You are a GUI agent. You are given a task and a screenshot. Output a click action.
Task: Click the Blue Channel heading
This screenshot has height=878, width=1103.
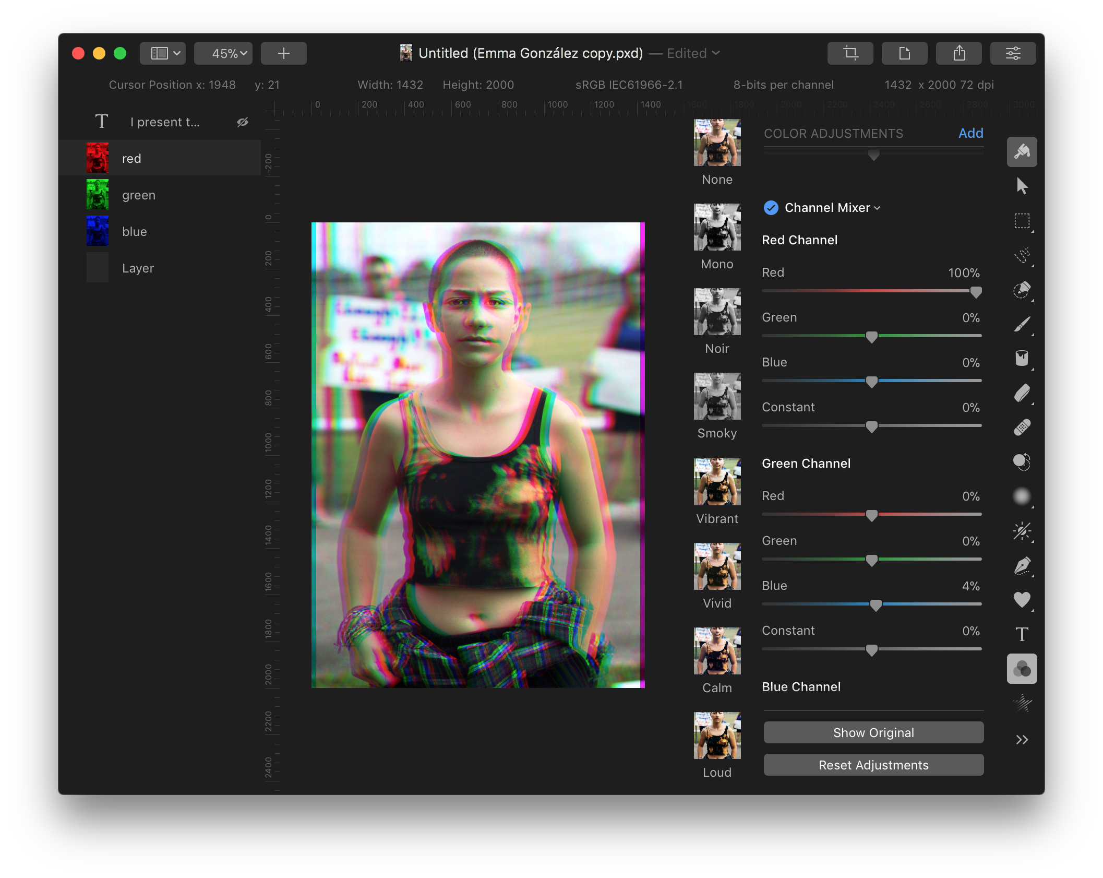pyautogui.click(x=801, y=686)
